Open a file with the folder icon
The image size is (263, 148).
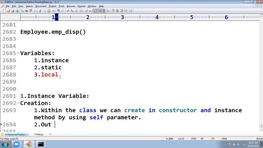pyautogui.click(x=8, y=11)
